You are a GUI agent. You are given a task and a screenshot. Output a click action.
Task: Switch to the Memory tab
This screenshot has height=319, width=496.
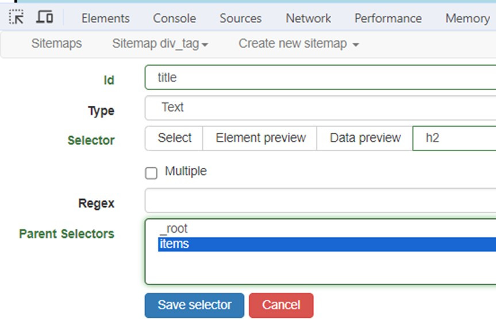coord(467,18)
